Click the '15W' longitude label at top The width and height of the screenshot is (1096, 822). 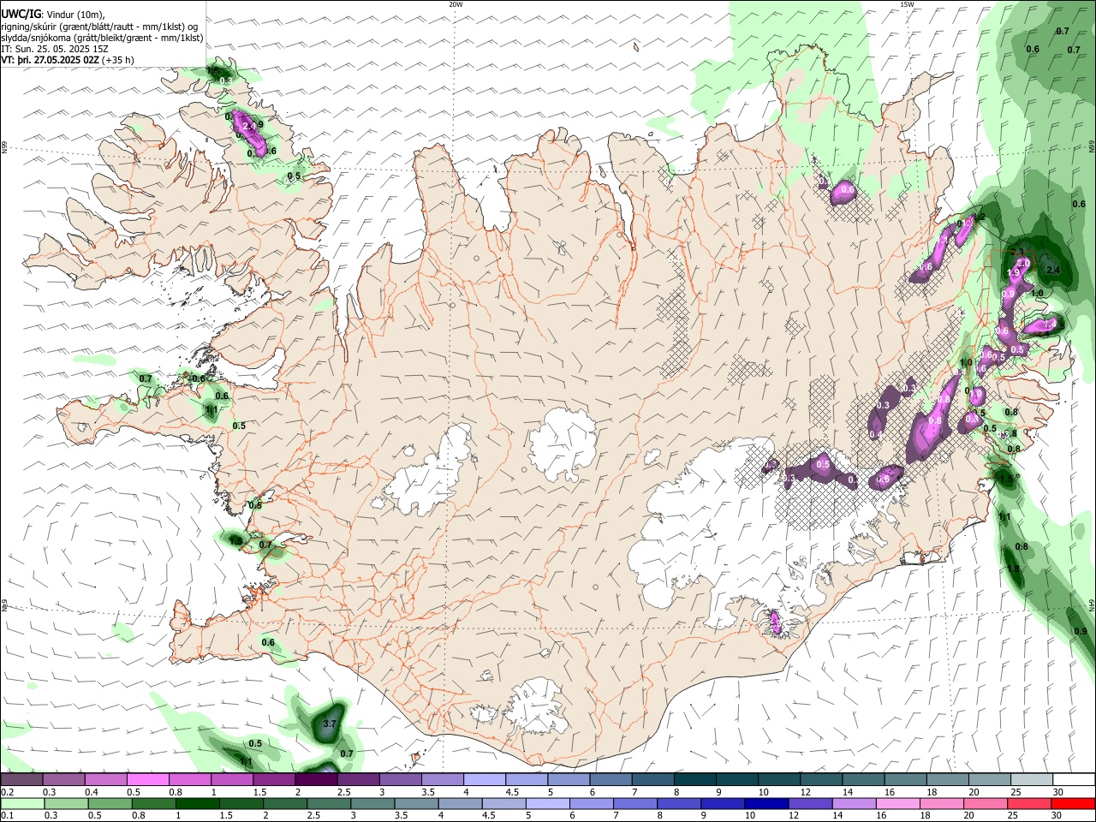pyautogui.click(x=907, y=4)
